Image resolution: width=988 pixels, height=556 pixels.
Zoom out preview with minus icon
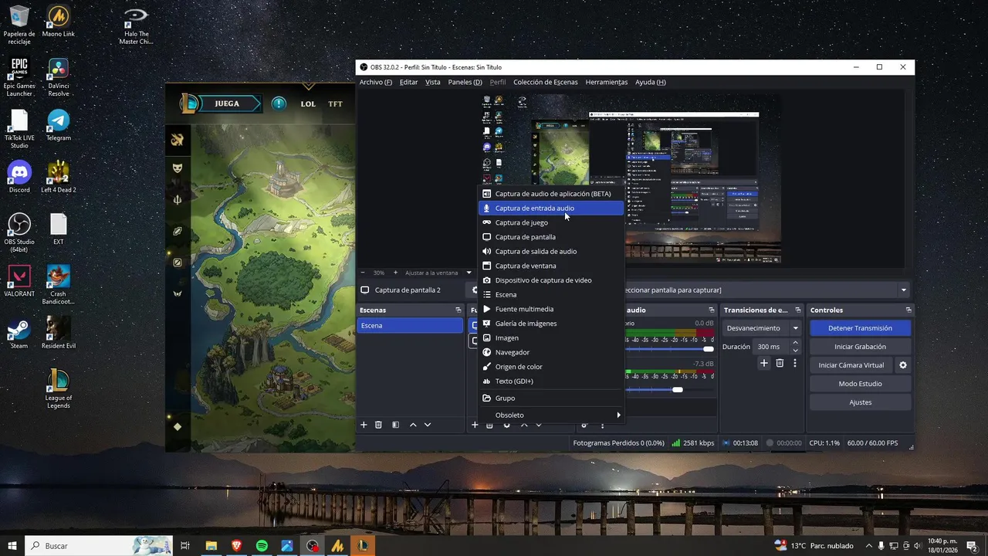pos(363,273)
